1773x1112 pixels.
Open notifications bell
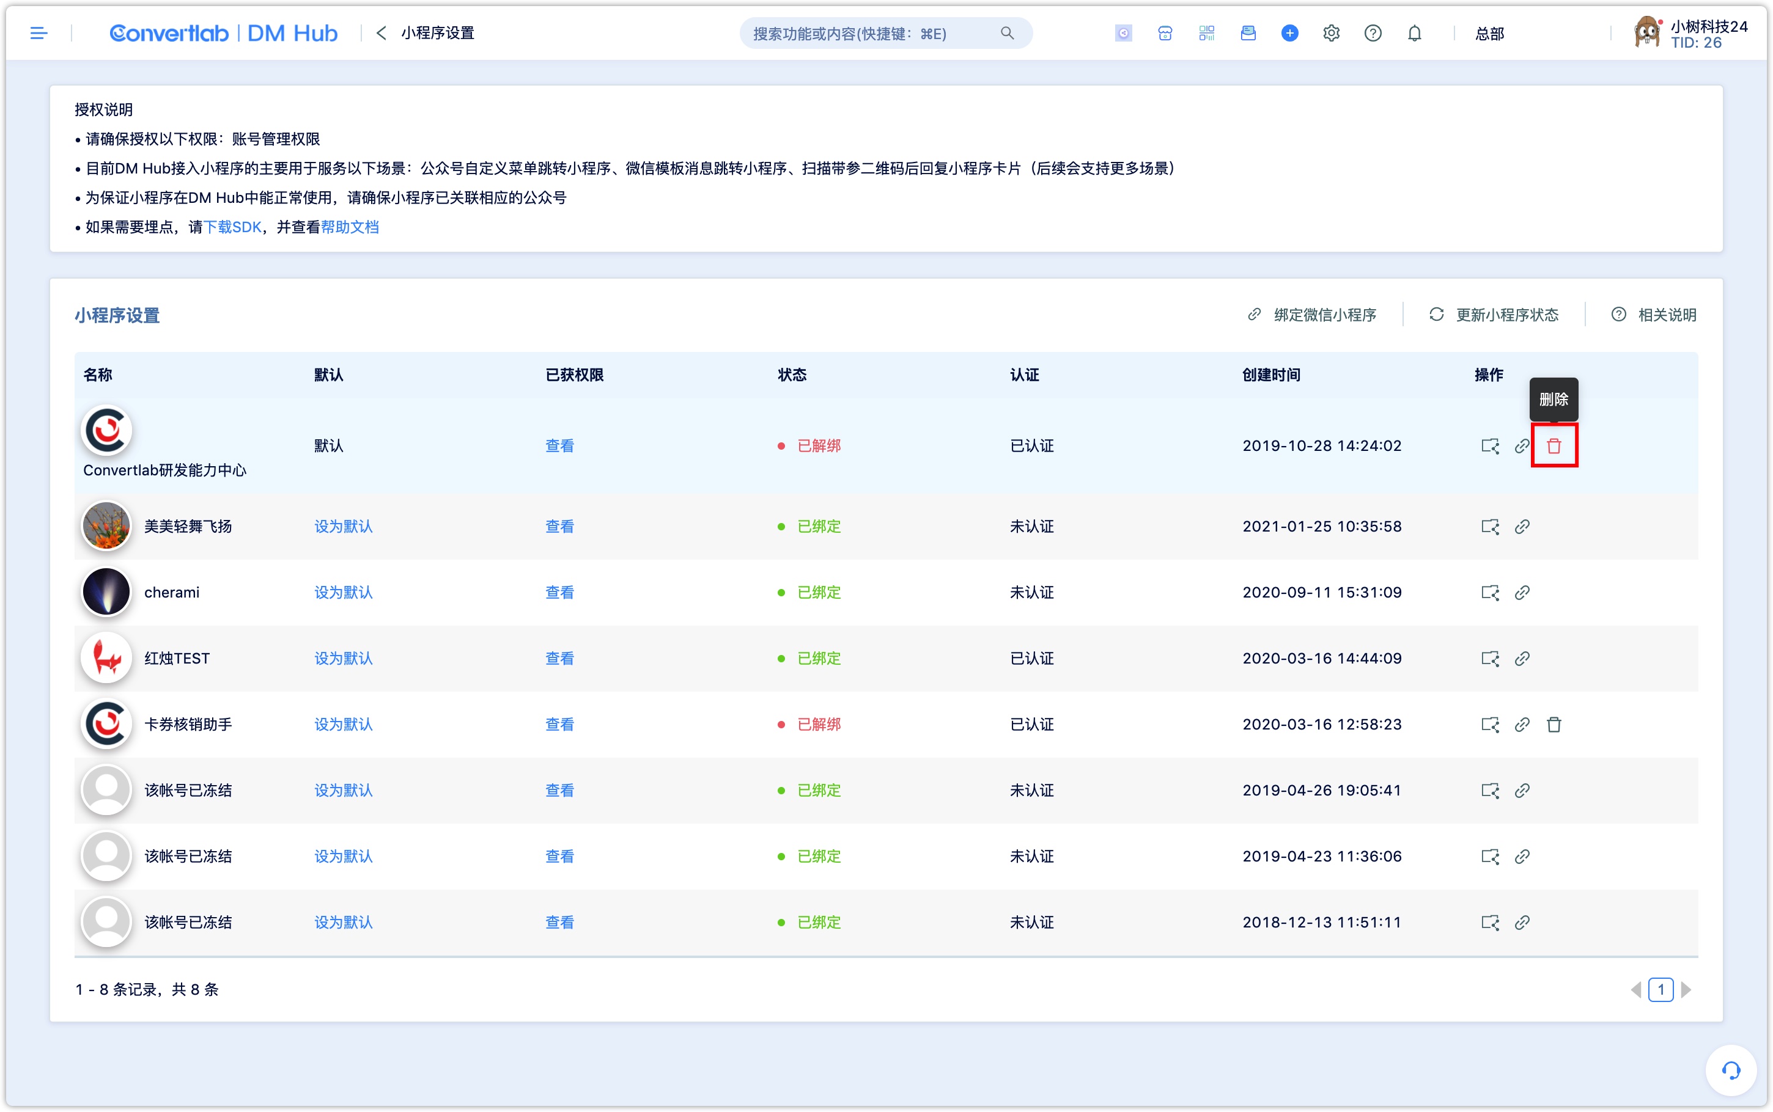(1415, 33)
